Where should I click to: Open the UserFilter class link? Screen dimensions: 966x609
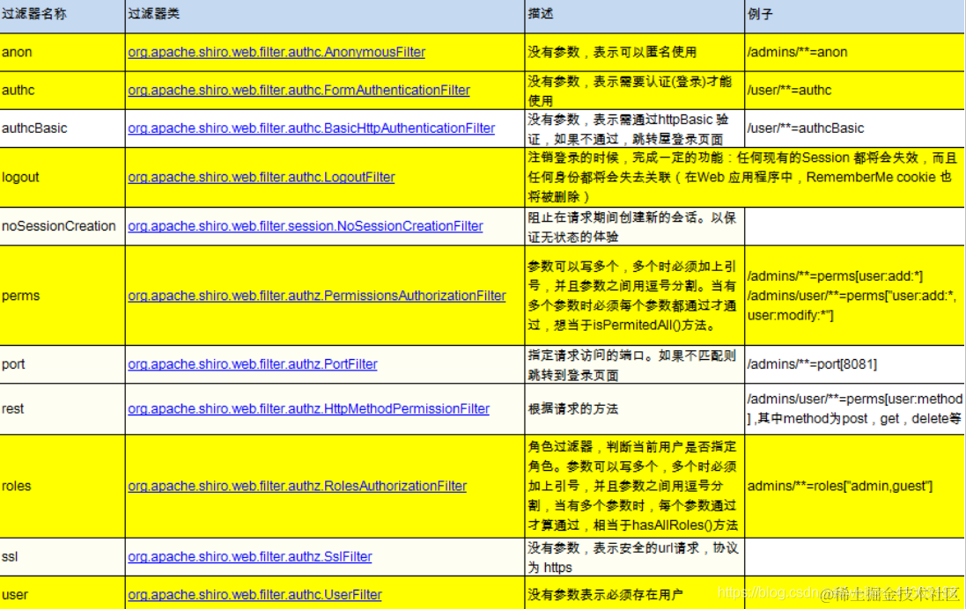click(x=254, y=595)
